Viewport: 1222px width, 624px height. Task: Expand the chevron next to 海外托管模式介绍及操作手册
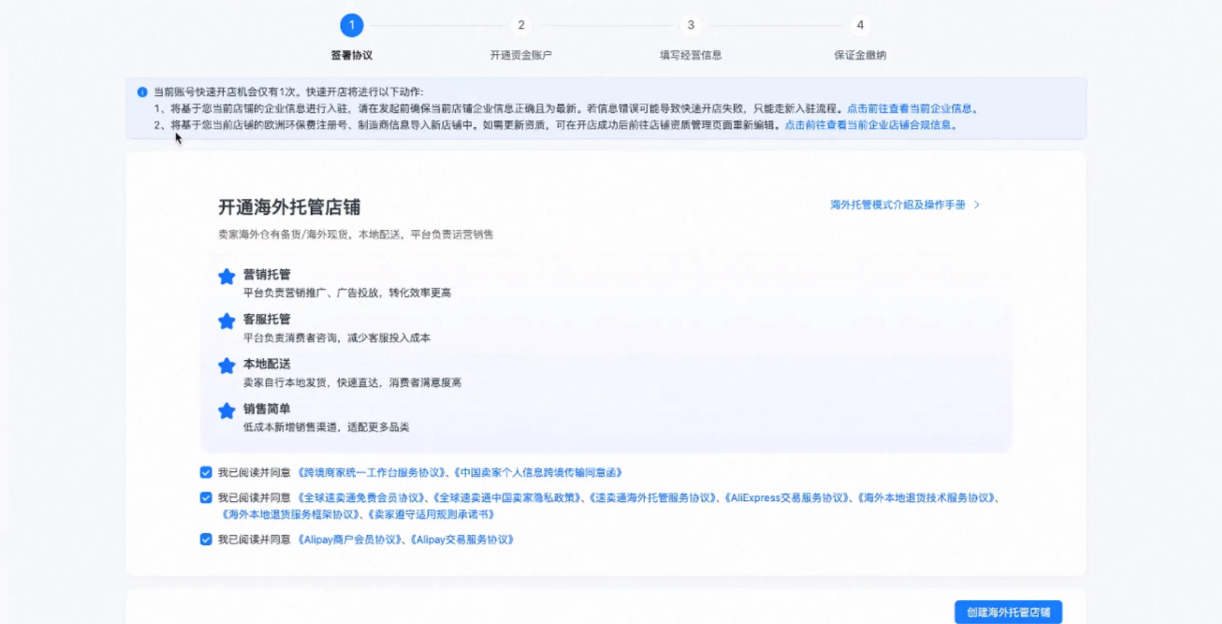click(x=976, y=205)
